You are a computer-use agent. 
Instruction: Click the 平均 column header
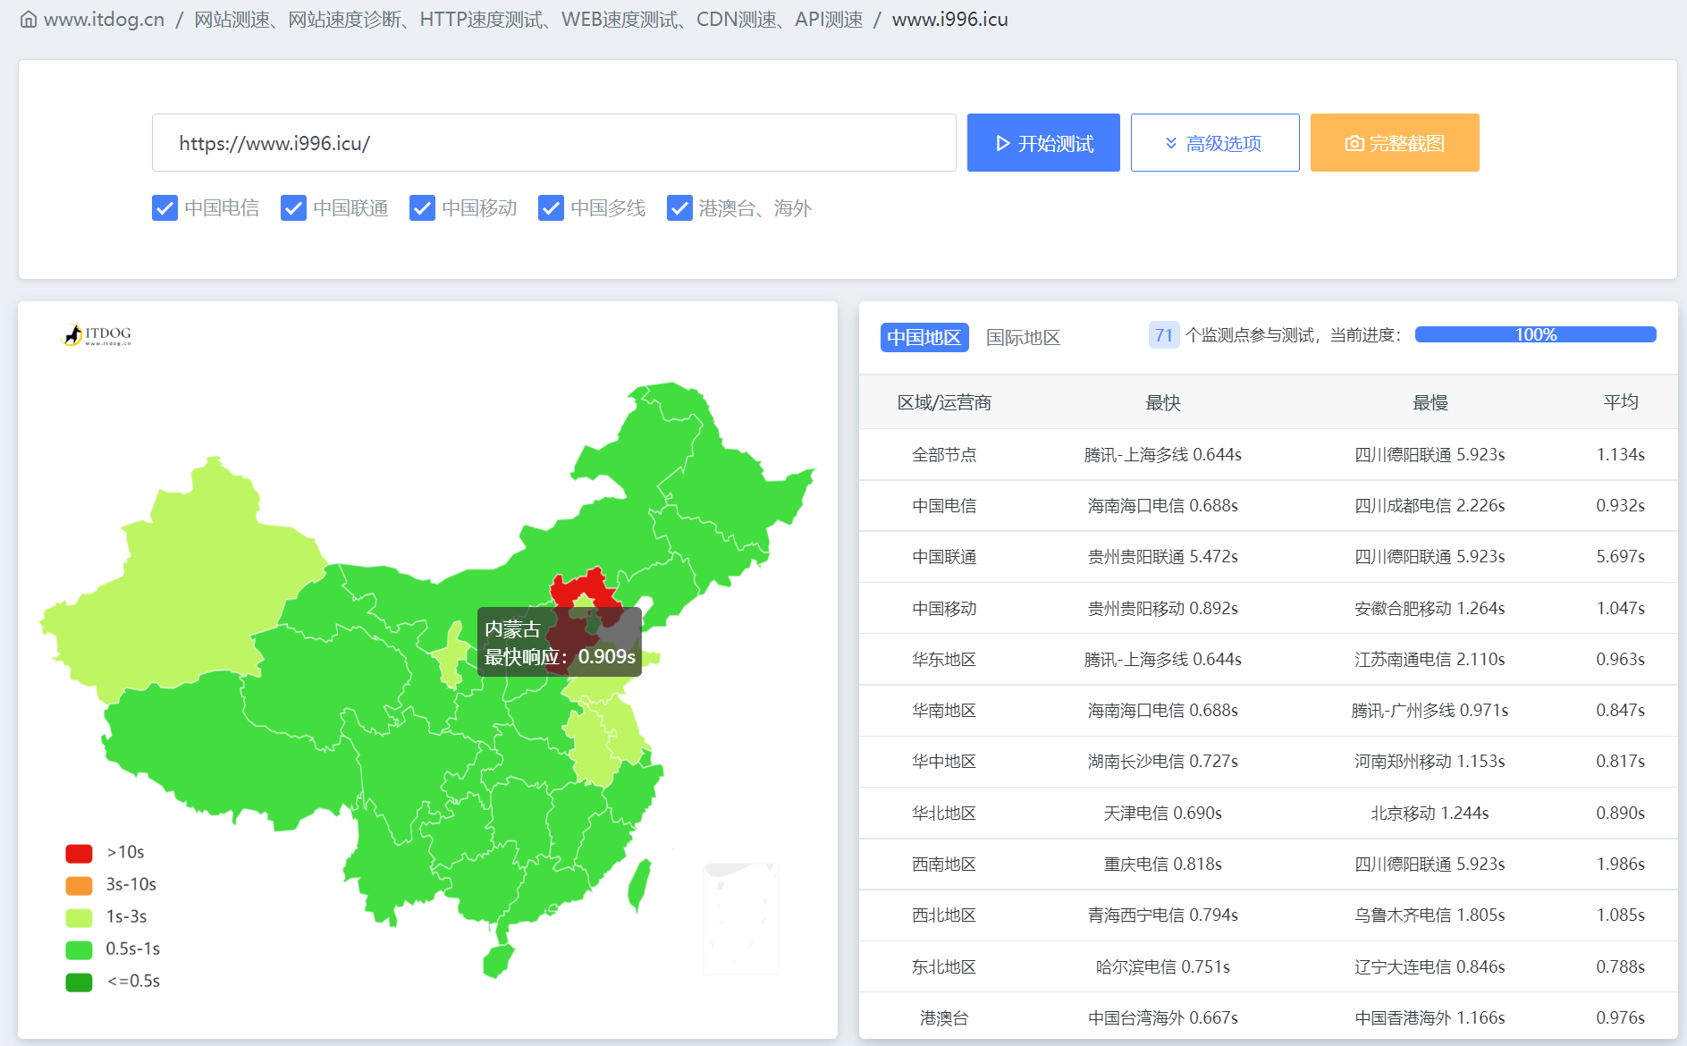[x=1620, y=402]
